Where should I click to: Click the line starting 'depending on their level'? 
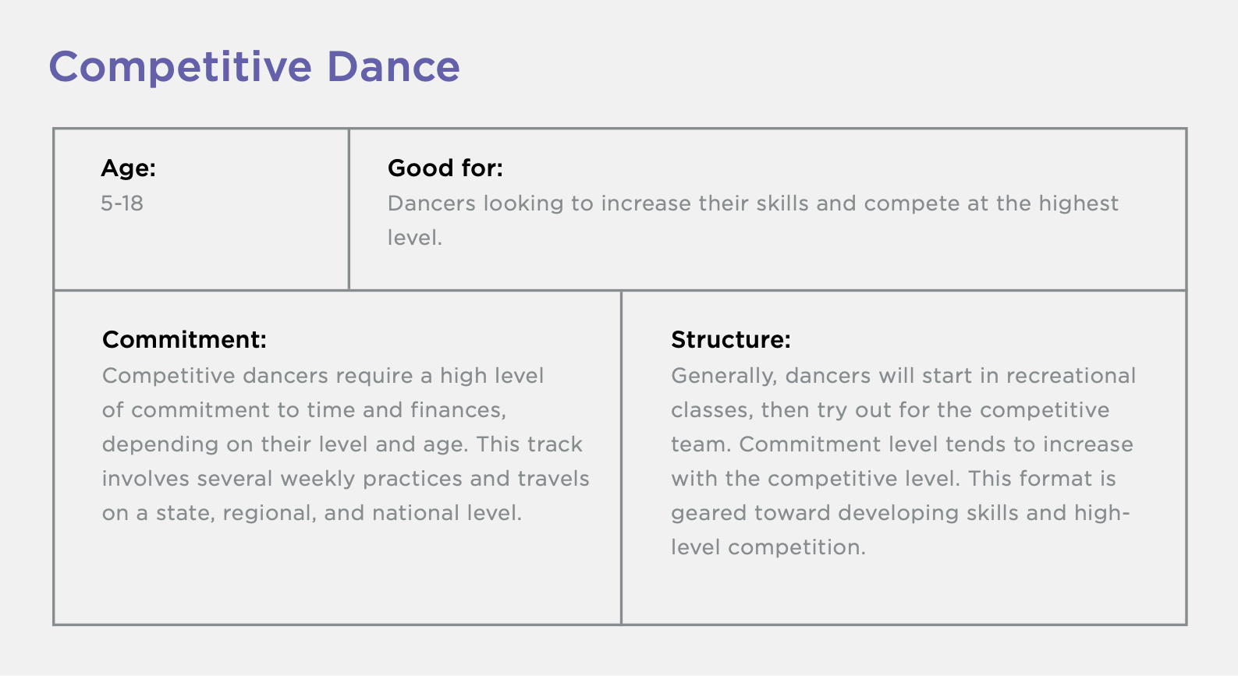(x=342, y=444)
